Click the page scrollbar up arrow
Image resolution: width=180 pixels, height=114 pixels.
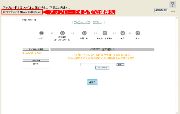tap(177, 18)
